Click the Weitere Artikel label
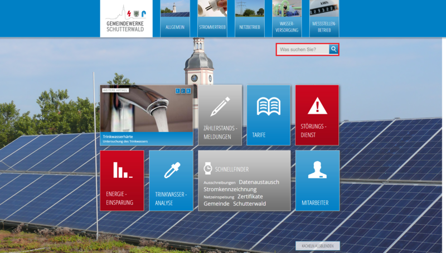 (x=115, y=90)
